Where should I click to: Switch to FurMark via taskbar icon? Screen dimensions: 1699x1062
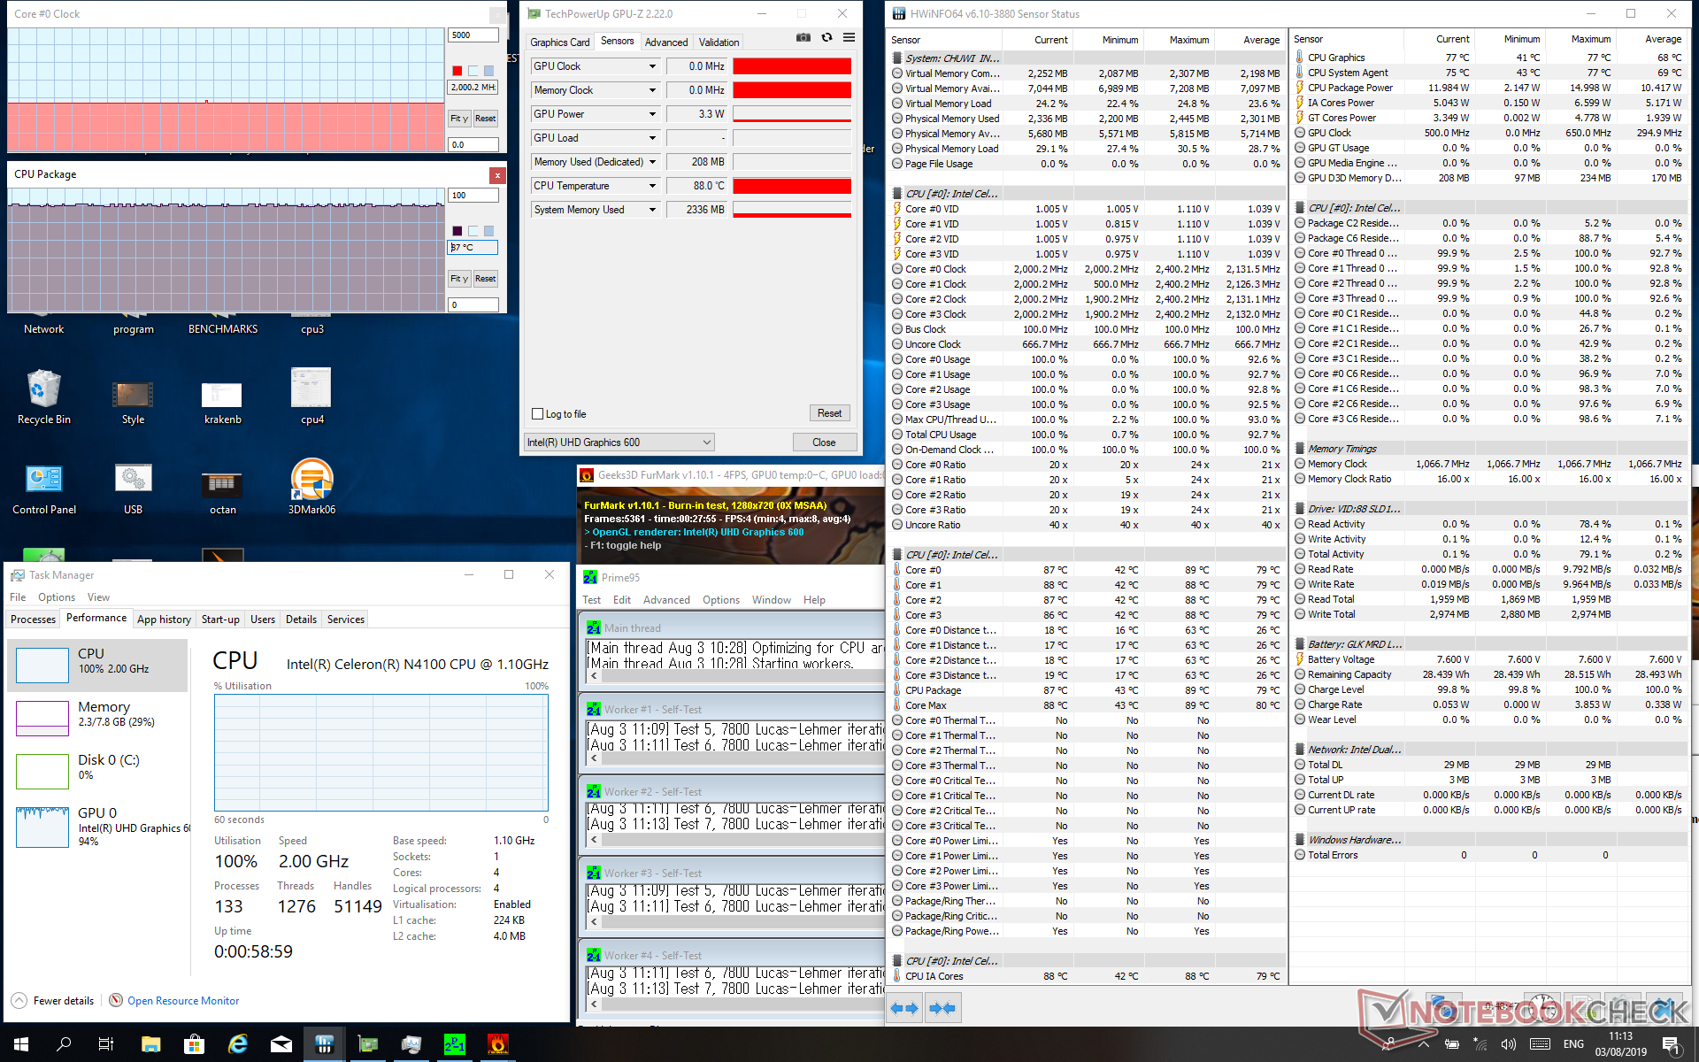click(x=497, y=1044)
